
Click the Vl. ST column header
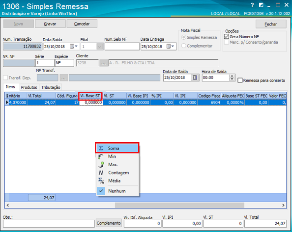point(115,96)
